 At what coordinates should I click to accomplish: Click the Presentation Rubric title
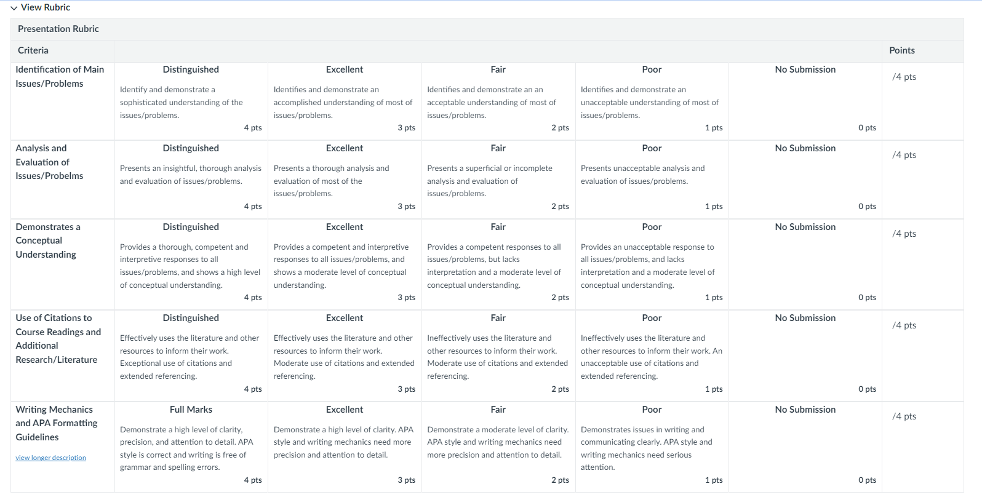point(58,29)
